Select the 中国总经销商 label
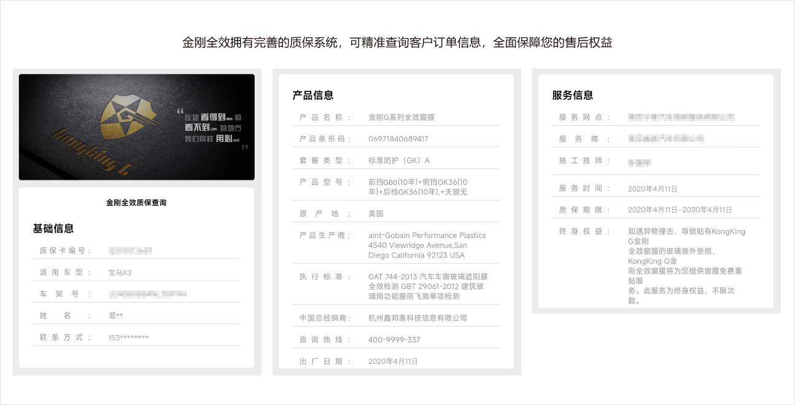The width and height of the screenshot is (795, 405). [326, 318]
